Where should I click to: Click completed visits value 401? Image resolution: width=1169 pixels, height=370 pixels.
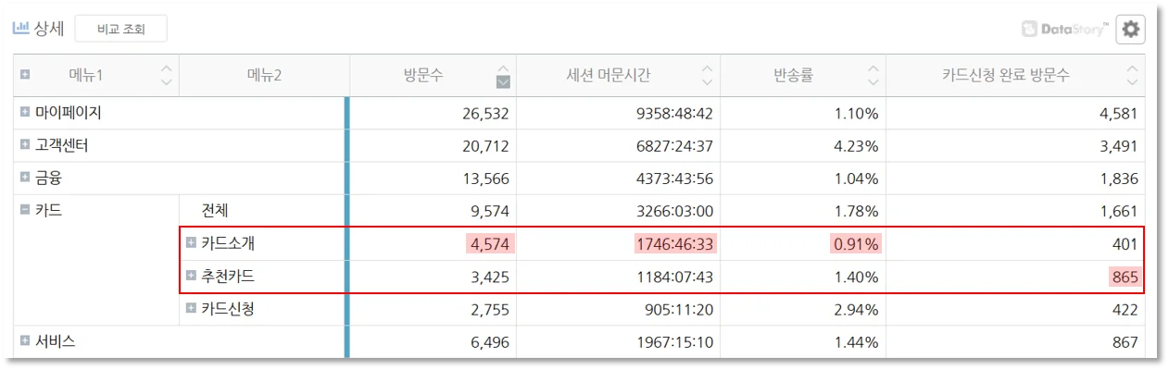[x=1125, y=243]
